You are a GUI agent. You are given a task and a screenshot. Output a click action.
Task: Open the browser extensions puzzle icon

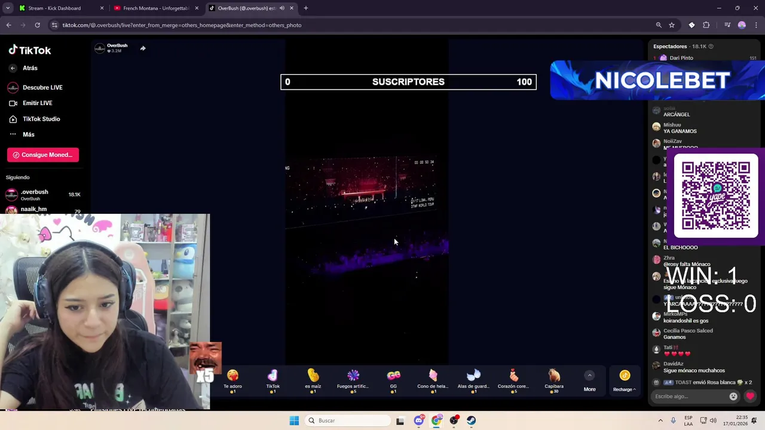tap(706, 25)
